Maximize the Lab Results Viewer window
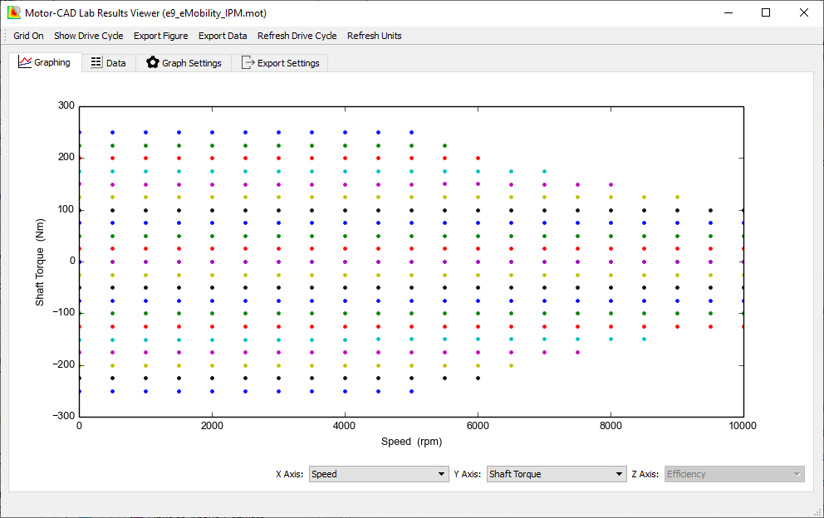824x518 pixels. tap(766, 12)
